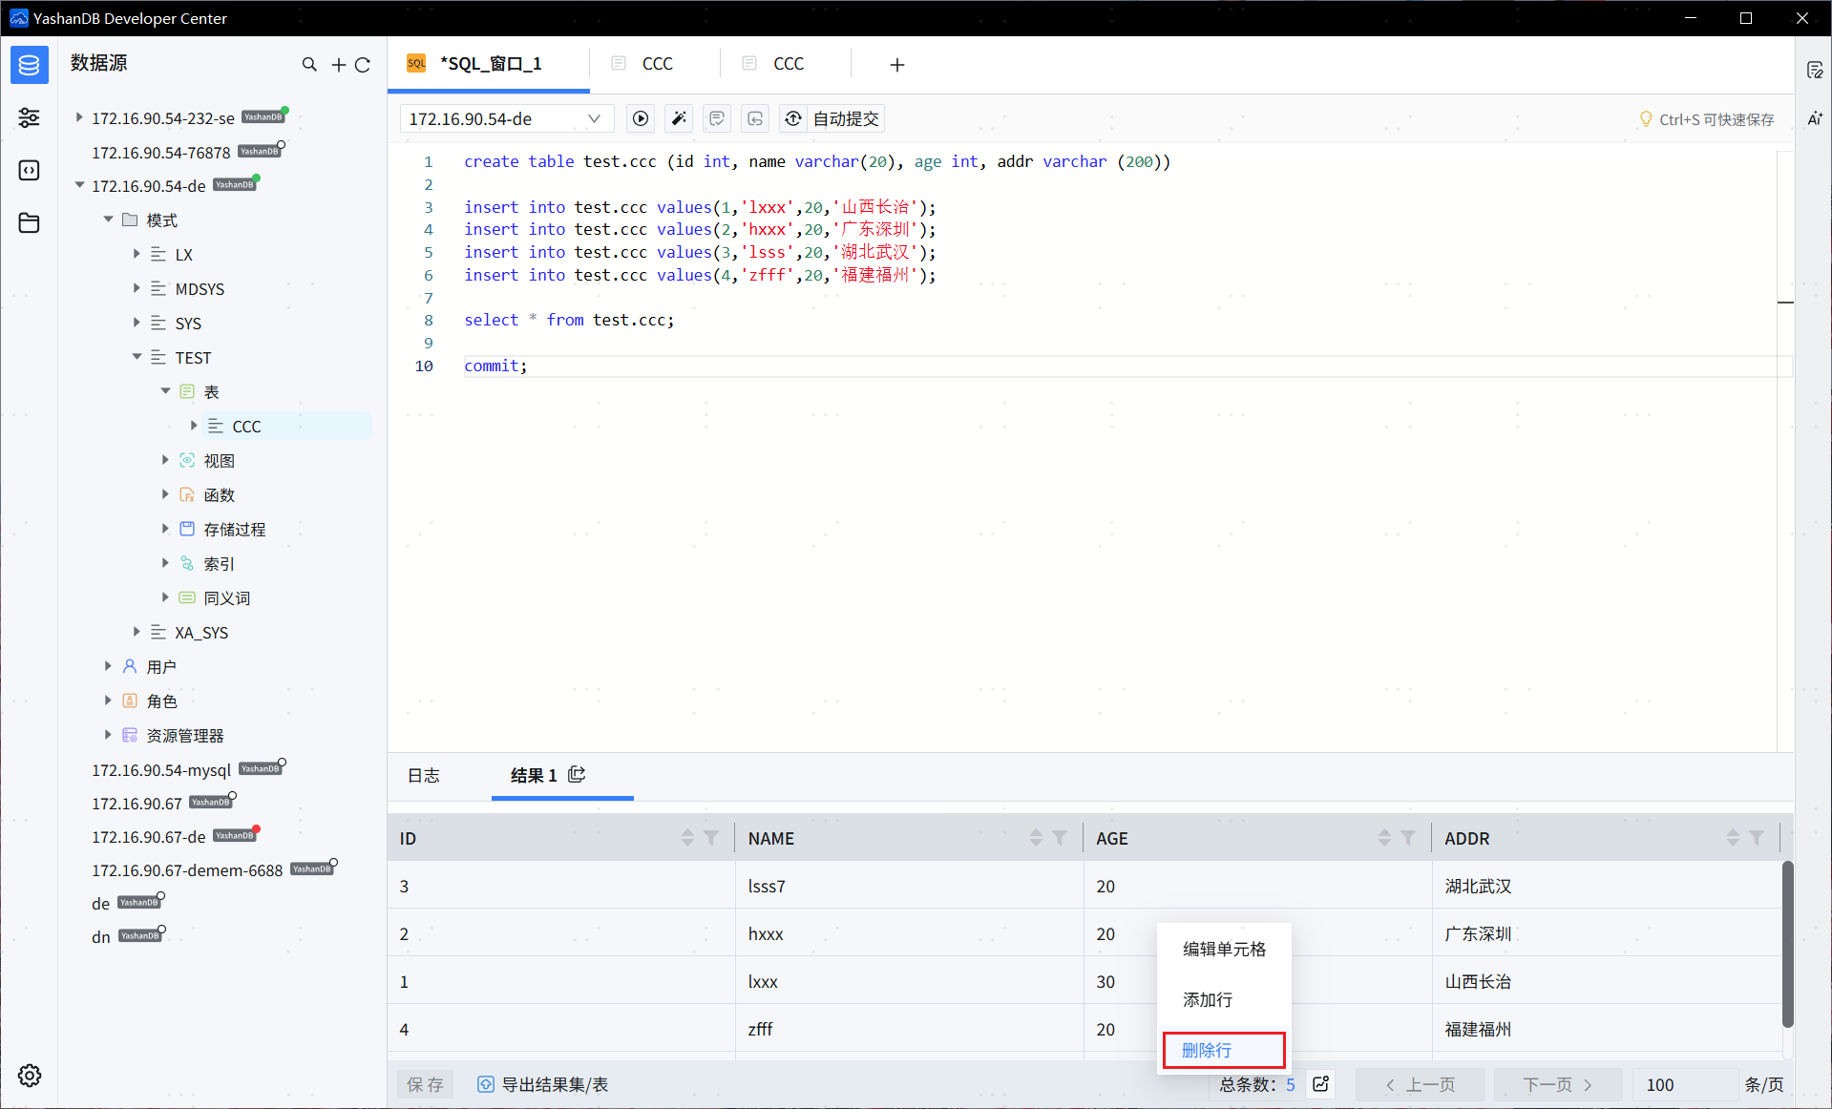This screenshot has width=1832, height=1109.
Task: Open settings gear in left sidebar
Action: coord(30,1076)
